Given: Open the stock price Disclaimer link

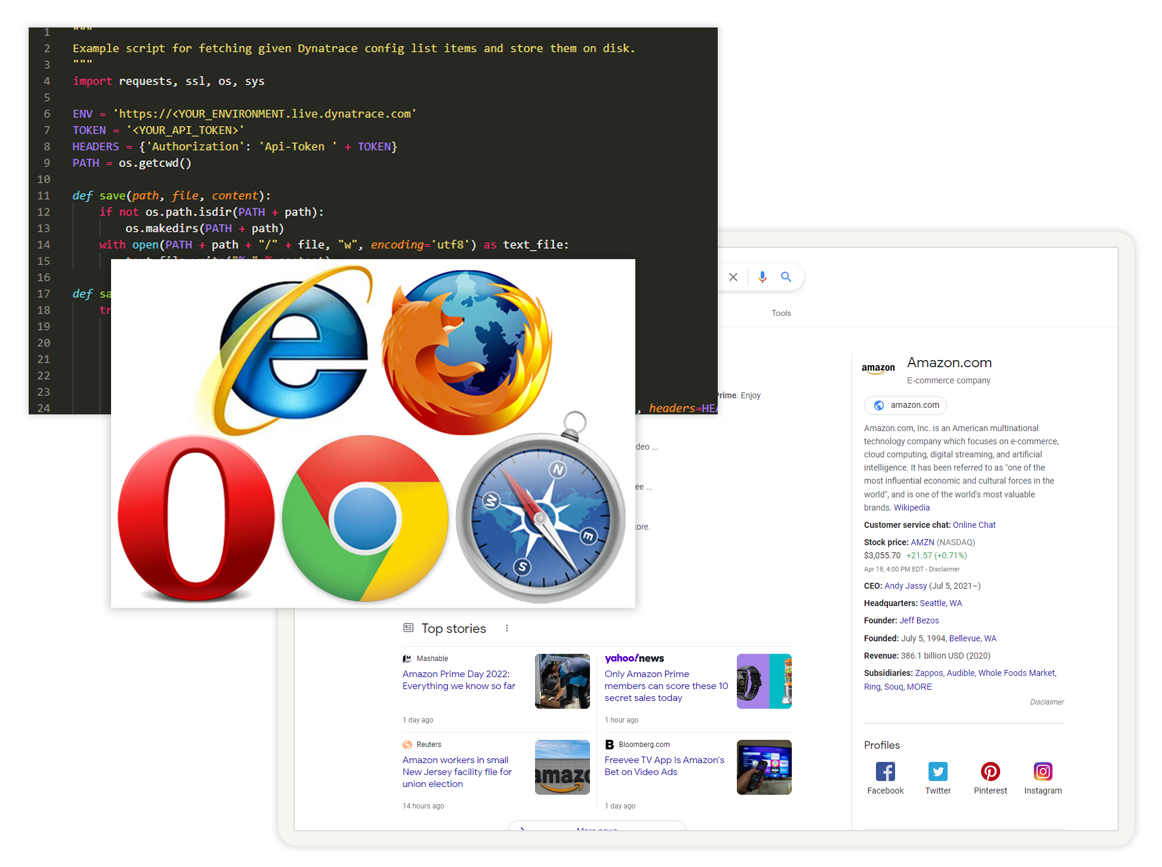Looking at the screenshot, I should pos(944,569).
